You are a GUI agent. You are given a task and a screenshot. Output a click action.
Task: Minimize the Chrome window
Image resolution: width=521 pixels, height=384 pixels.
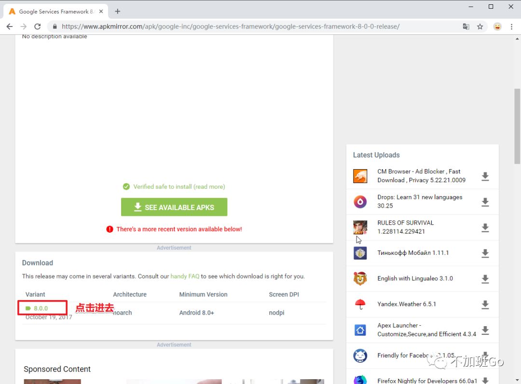pyautogui.click(x=470, y=7)
